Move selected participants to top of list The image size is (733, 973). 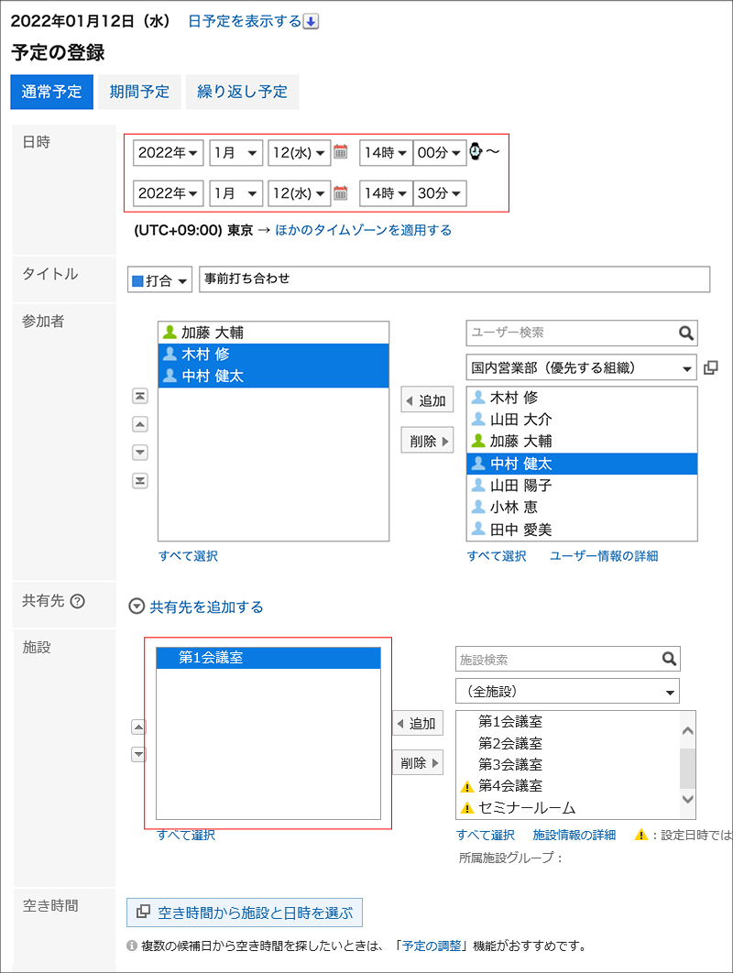coord(140,396)
